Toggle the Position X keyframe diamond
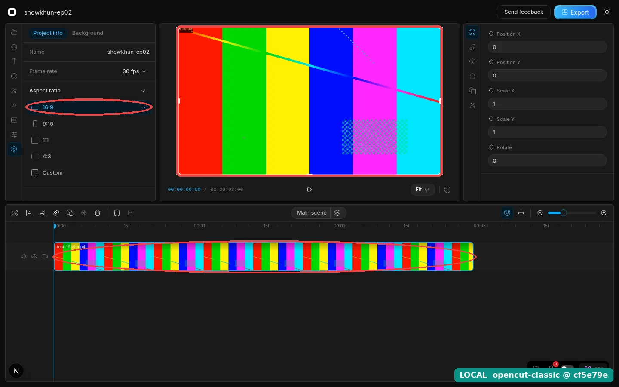This screenshot has width=619, height=387. point(491,34)
